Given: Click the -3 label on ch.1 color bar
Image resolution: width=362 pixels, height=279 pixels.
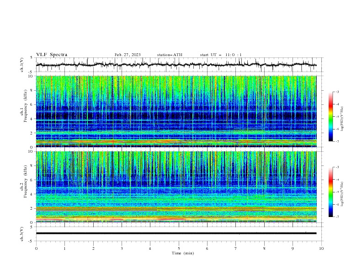Looking at the screenshot, I should (x=337, y=92).
